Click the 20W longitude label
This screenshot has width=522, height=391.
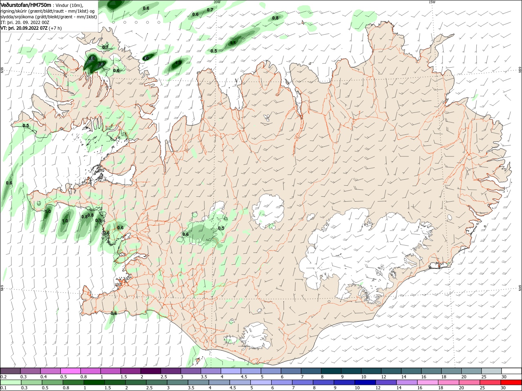coord(217,2)
